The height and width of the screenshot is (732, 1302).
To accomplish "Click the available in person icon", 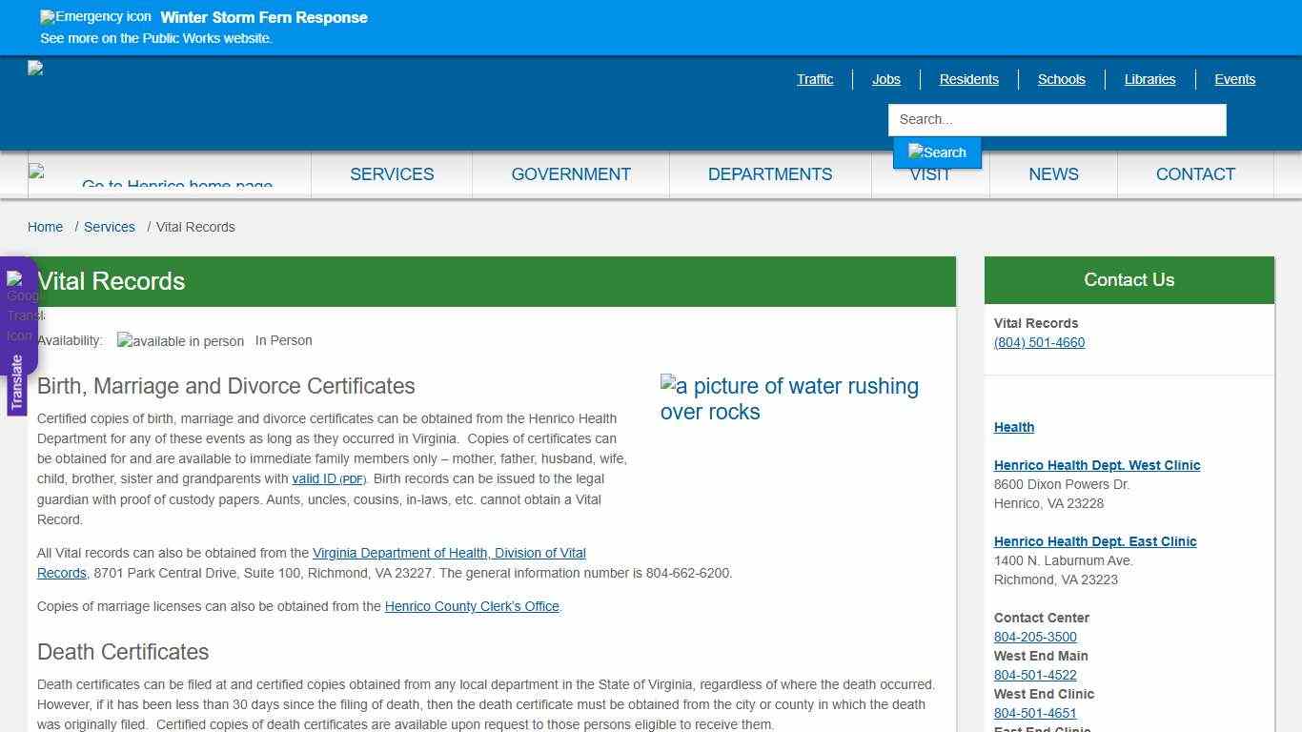I will [x=179, y=340].
